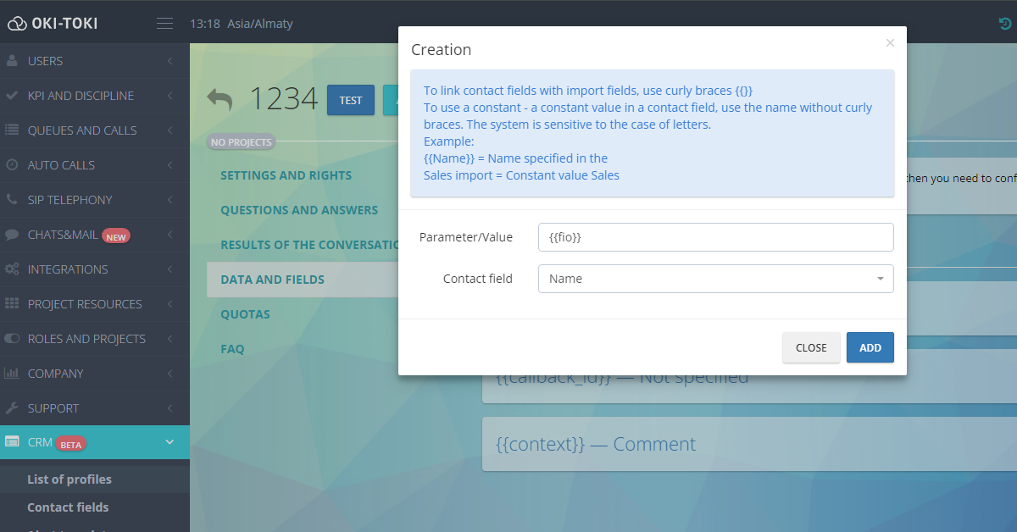The height and width of the screenshot is (532, 1017).
Task: Click the OKI-TOKI cloud logo
Action: (17, 24)
